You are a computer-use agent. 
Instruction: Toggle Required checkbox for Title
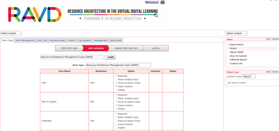click(x=116, y=76)
